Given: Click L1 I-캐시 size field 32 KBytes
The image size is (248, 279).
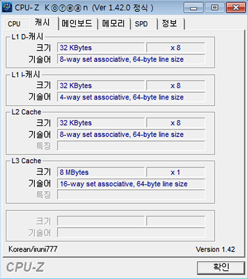Looking at the screenshot, I should point(101,85).
